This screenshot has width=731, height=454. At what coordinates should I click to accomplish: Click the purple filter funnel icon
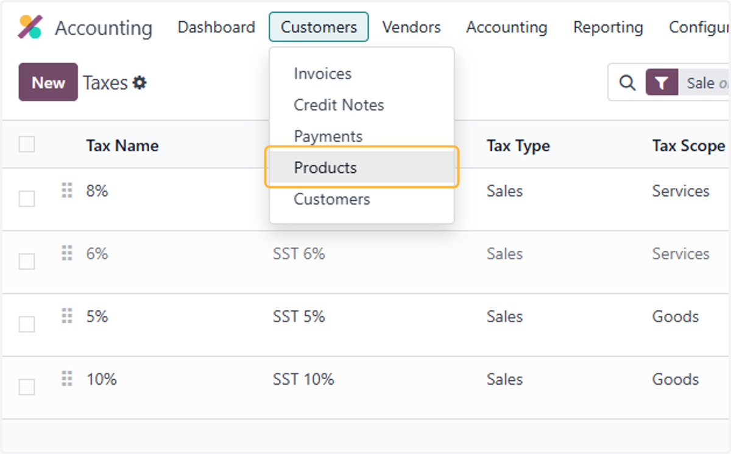click(662, 83)
